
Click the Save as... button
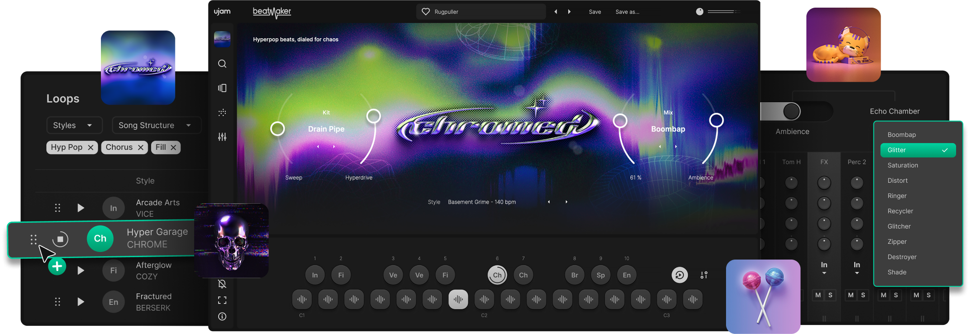[627, 11]
